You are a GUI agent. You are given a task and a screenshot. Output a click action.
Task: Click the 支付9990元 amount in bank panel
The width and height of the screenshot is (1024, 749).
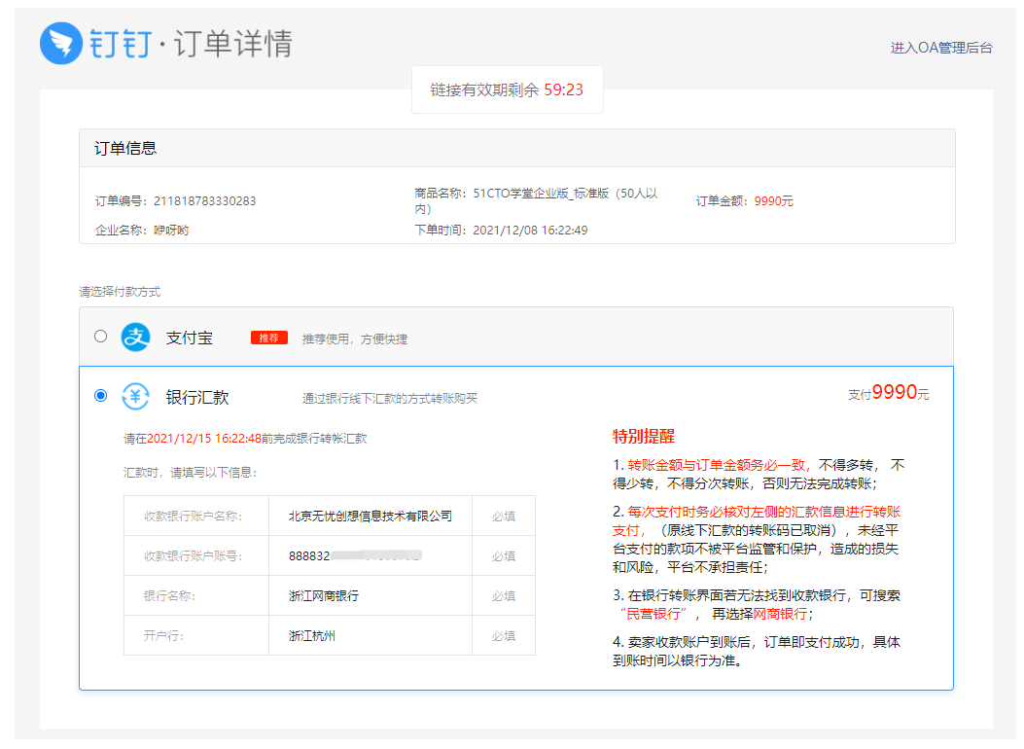pos(888,392)
